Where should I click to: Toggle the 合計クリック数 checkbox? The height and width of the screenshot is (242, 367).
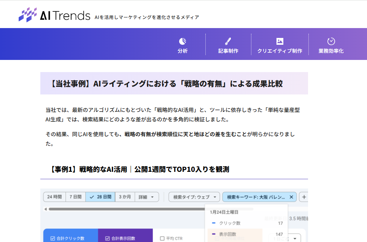(x=53, y=239)
